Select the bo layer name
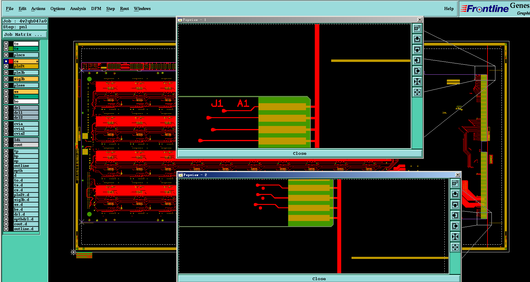530x282 pixels. pos(26,101)
